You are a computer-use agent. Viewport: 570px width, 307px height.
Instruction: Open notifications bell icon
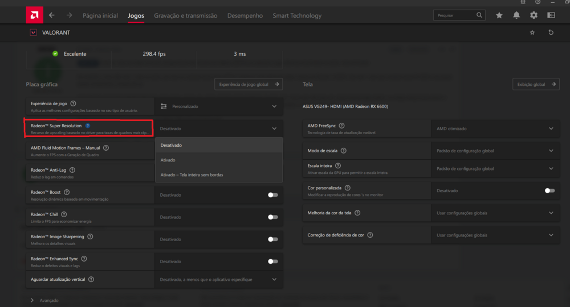pyautogui.click(x=516, y=15)
